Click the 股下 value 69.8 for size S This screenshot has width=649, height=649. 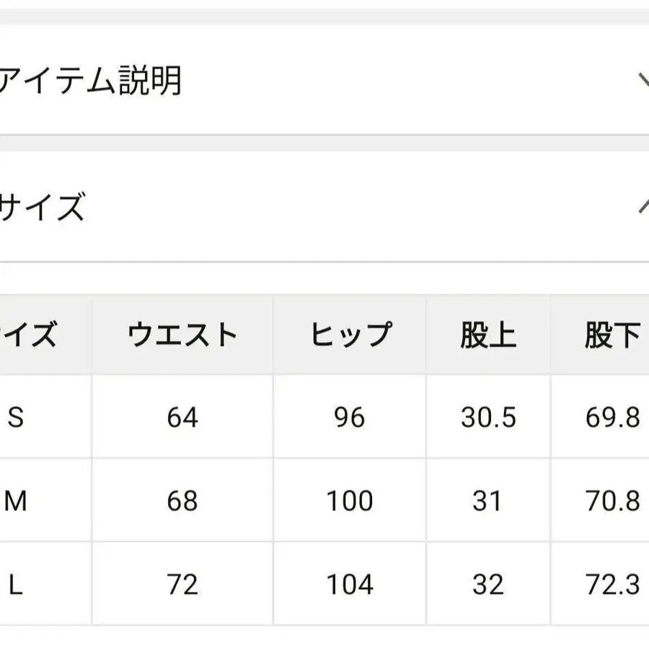(612, 417)
